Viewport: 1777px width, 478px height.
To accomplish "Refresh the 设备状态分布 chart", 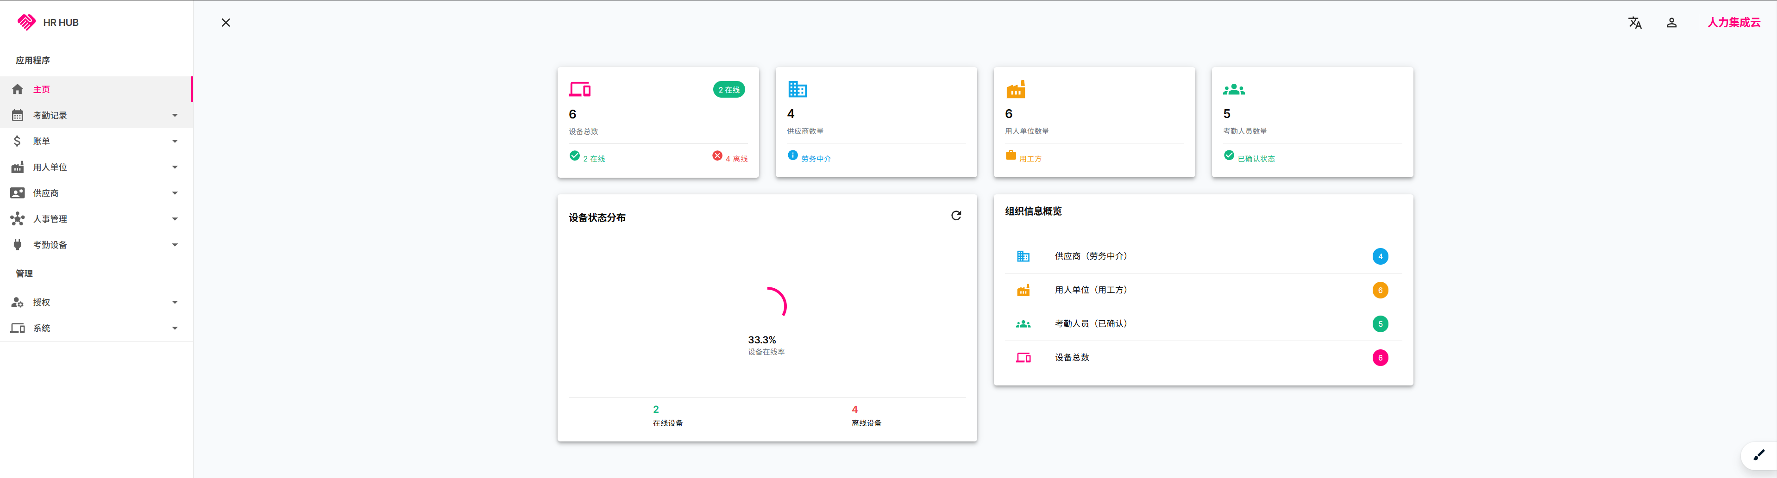I will [956, 215].
